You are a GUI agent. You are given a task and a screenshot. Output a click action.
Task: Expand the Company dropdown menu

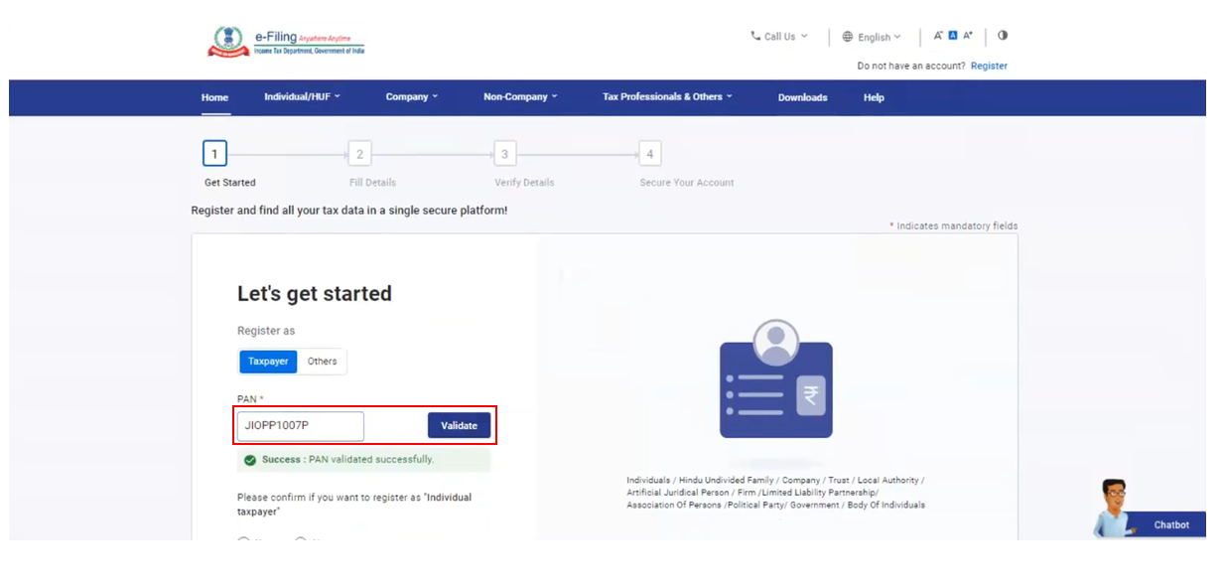(412, 97)
